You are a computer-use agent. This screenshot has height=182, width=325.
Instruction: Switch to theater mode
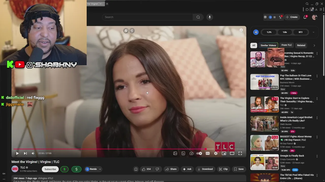pos(232,153)
